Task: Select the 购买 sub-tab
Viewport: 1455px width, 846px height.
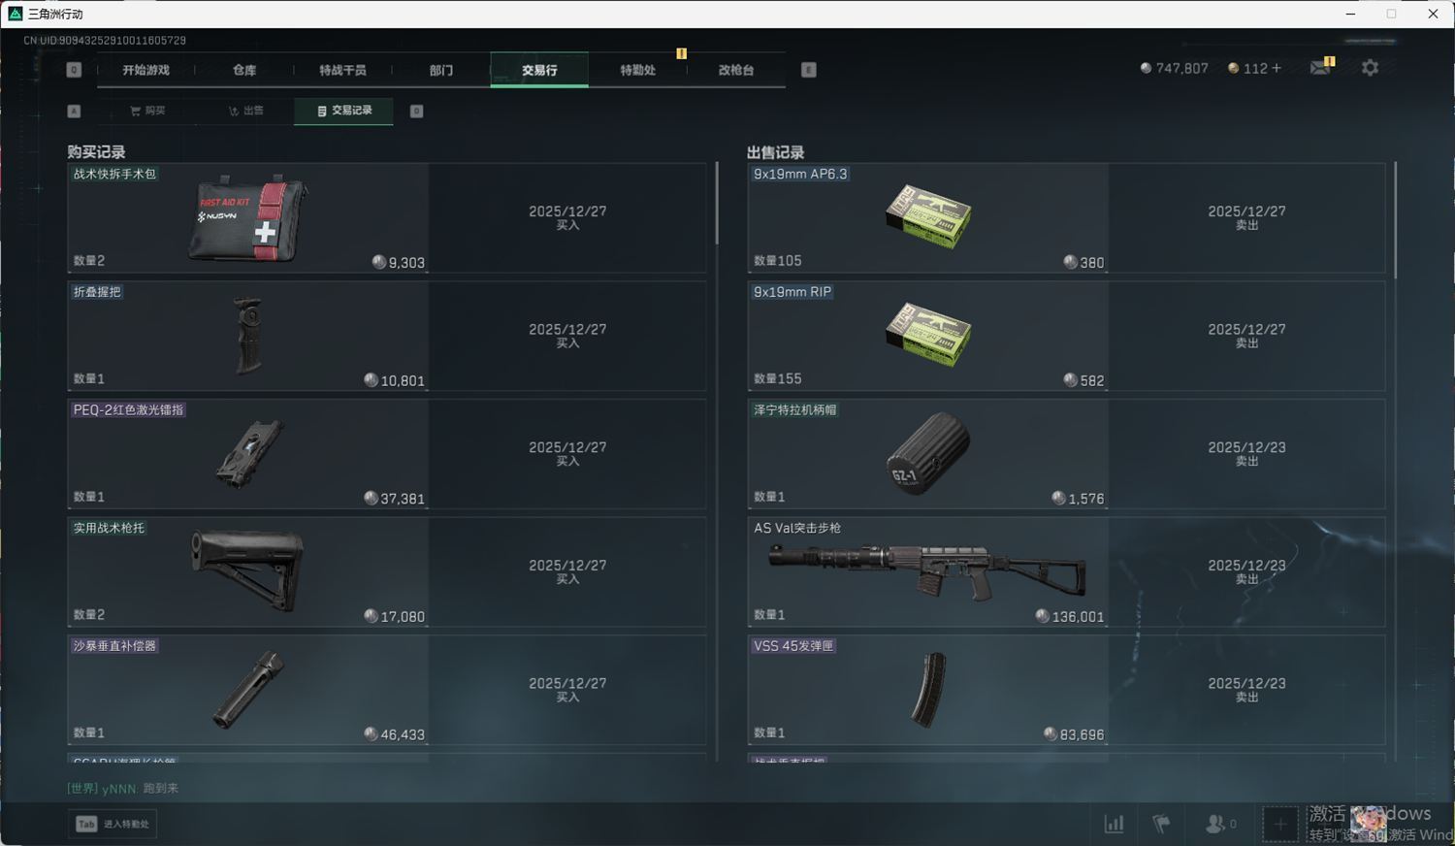Action: click(x=148, y=111)
